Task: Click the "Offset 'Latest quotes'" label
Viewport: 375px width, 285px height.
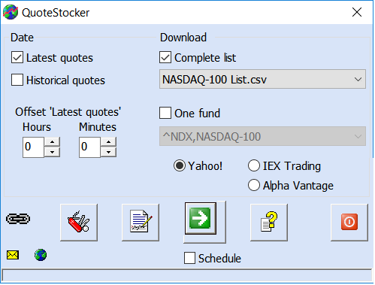Action: pos(68,112)
